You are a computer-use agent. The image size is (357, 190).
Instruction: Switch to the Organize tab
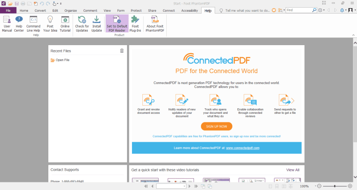click(x=70, y=10)
